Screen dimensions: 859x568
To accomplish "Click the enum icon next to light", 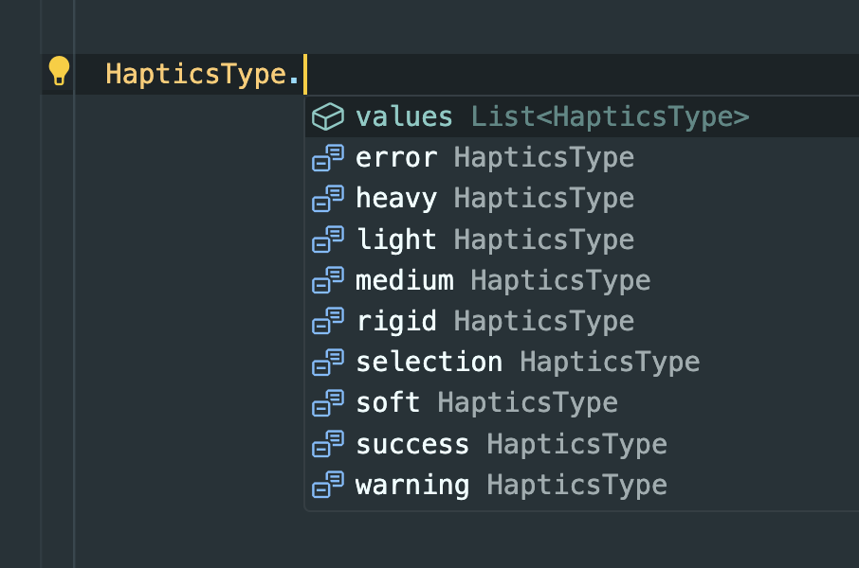I will [328, 240].
